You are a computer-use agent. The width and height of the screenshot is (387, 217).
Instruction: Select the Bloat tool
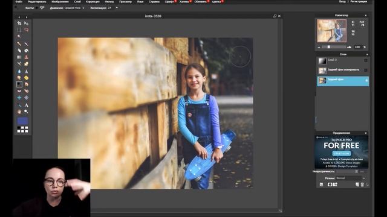tap(19, 98)
